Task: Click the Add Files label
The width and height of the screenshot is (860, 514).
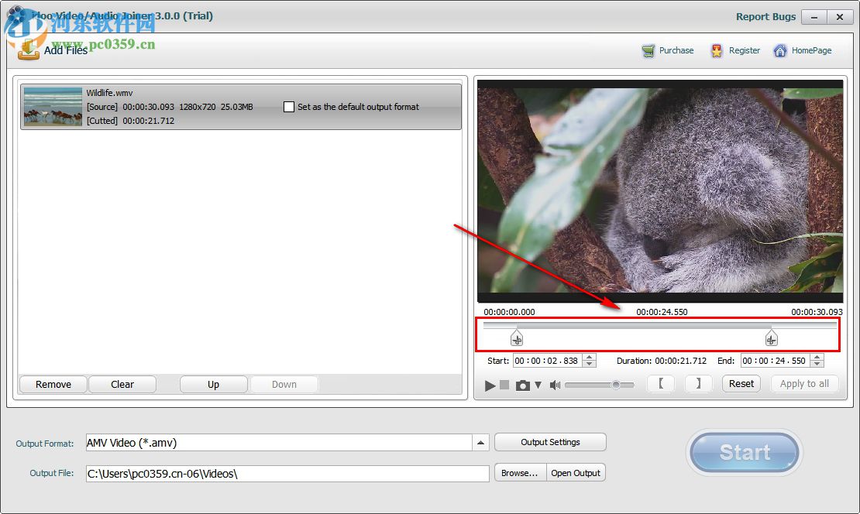Action: point(65,50)
